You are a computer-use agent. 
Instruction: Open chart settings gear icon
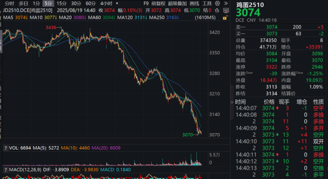click(x=218, y=3)
